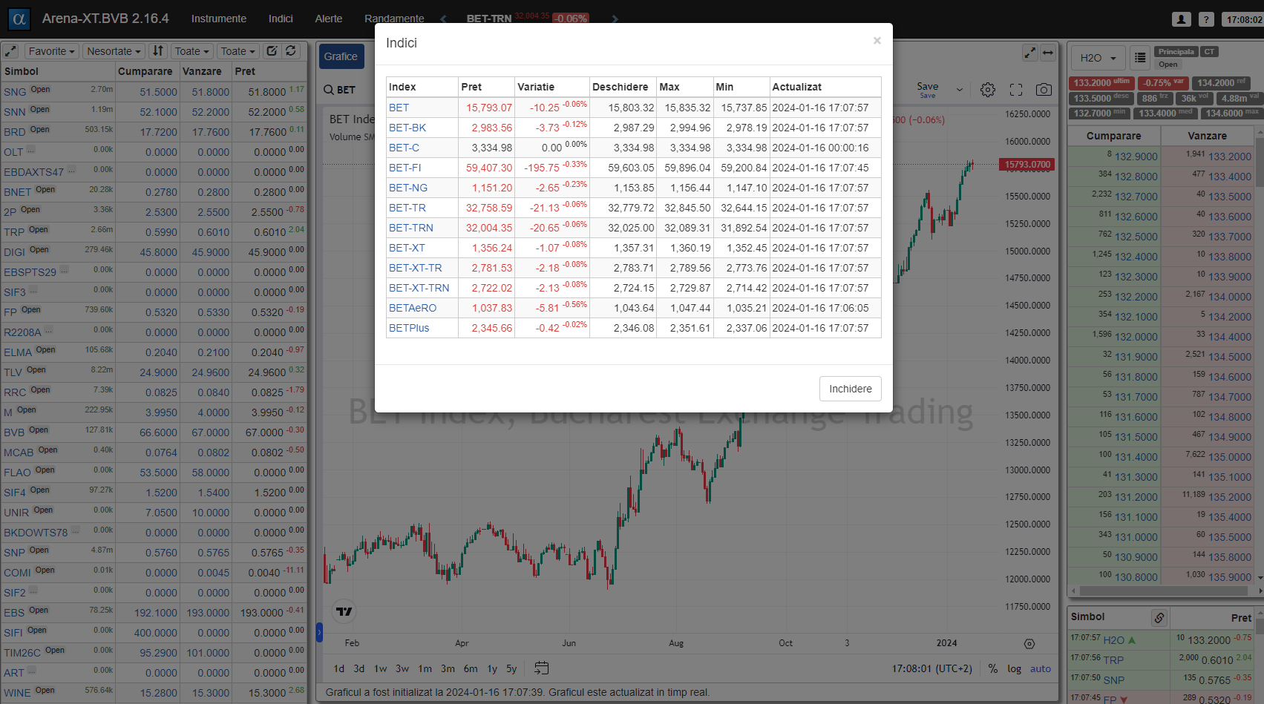Toggle percent scale on chart
1264x704 pixels.
[993, 668]
